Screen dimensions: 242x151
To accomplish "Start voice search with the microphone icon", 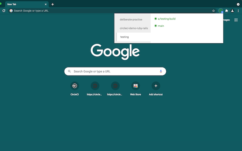I will point(161,71).
